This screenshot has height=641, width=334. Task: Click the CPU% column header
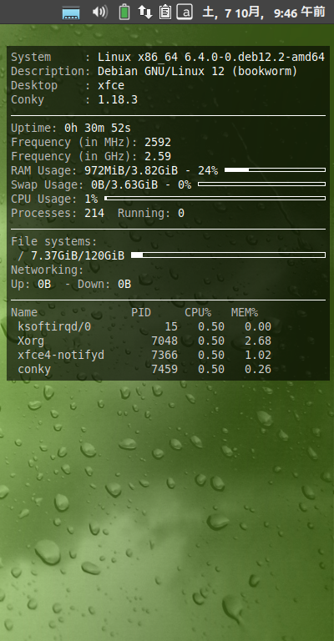coord(198,313)
